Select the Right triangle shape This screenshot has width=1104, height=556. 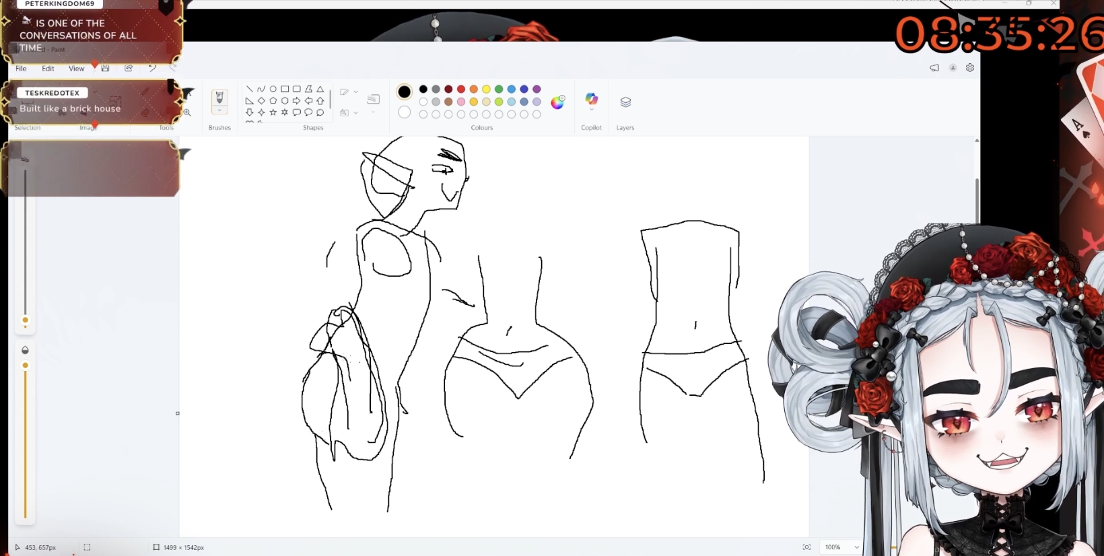pos(249,101)
